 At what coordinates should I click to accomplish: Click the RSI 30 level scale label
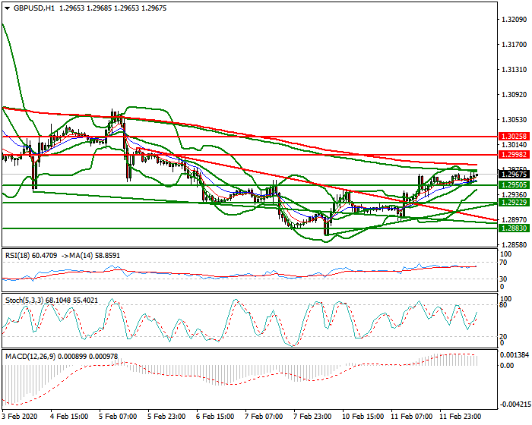(503, 279)
